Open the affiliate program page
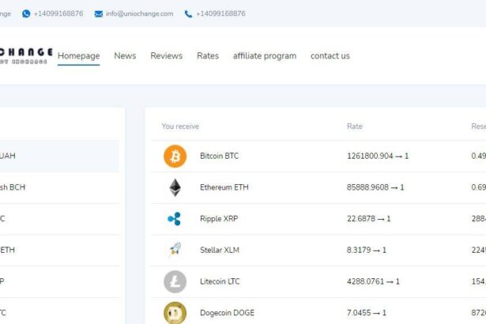486x324 pixels. pos(265,56)
